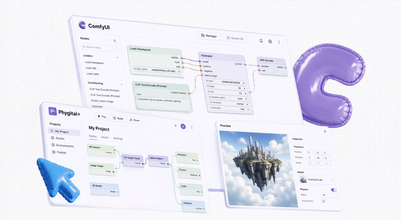Click the plus icon in My Project header
This screenshot has width=401, height=220.
[x=175, y=125]
